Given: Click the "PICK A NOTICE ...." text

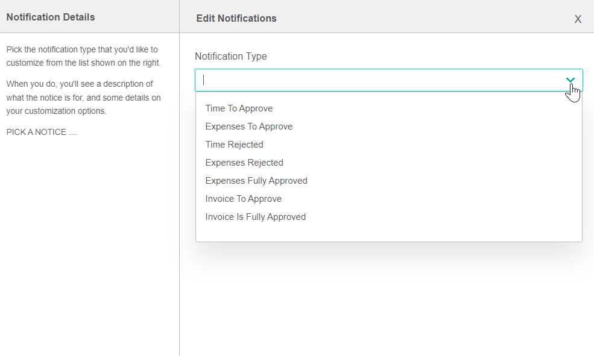Looking at the screenshot, I should coord(42,131).
